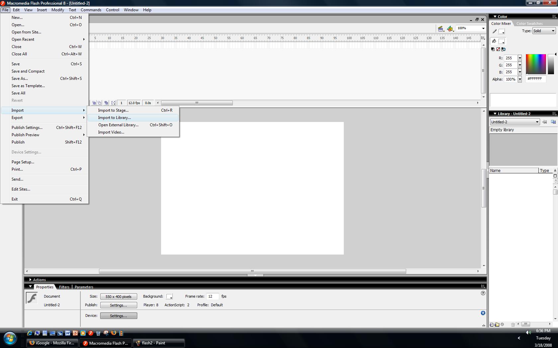The image size is (558, 348).
Task: Click Publish Settings button in Properties
Action: coord(119,305)
